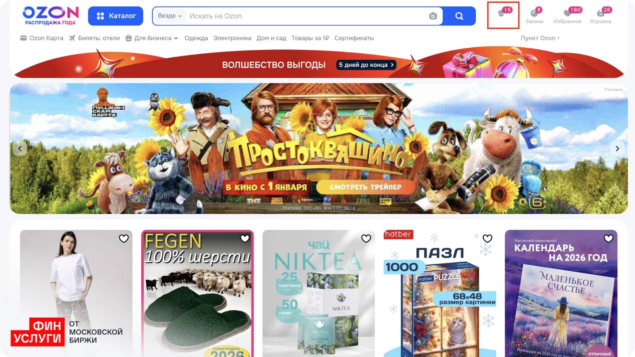635x357 pixels.
Task: Favorite the 2026 calendar product
Action: 609,239
